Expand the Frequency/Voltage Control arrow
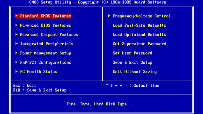Image resolution: width=203 pixels, height=114 pixels. (109, 16)
